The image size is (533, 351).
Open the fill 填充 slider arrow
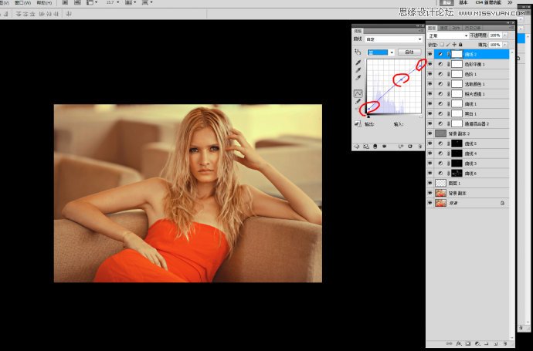tap(505, 45)
